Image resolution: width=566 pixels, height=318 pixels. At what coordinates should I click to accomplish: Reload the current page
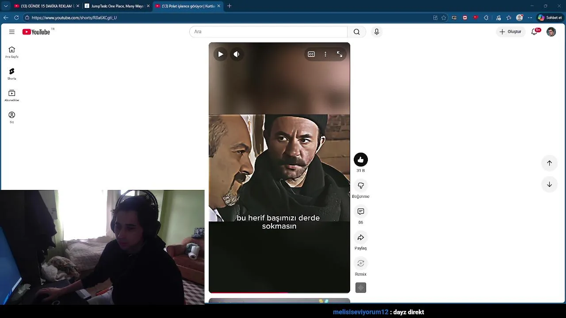coord(16,18)
